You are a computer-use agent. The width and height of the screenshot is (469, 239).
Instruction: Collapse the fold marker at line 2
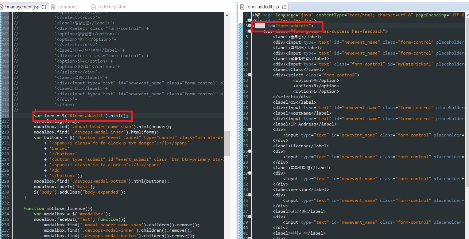click(x=250, y=20)
